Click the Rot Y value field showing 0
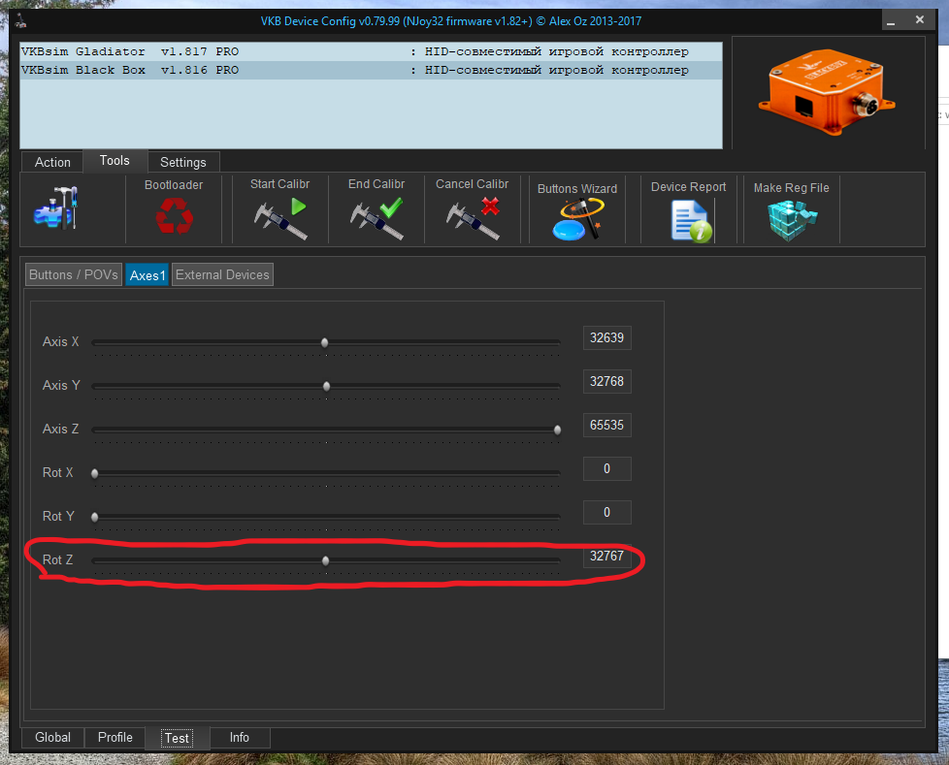 click(607, 512)
